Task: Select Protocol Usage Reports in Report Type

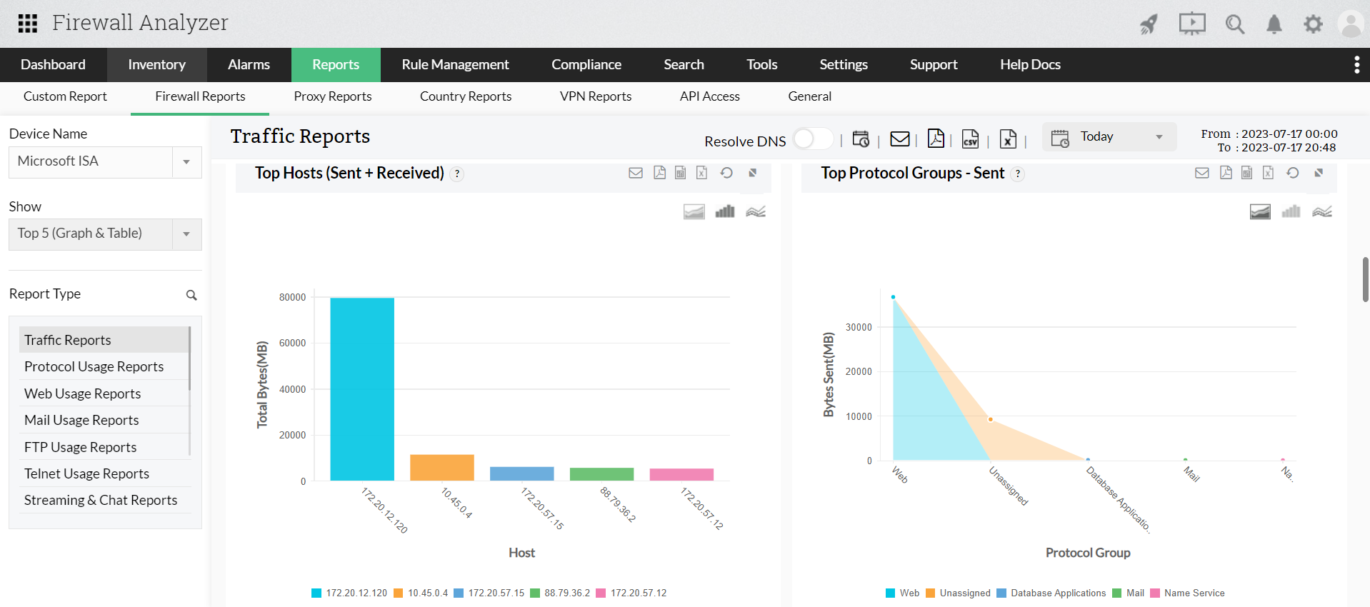Action: pyautogui.click(x=94, y=366)
